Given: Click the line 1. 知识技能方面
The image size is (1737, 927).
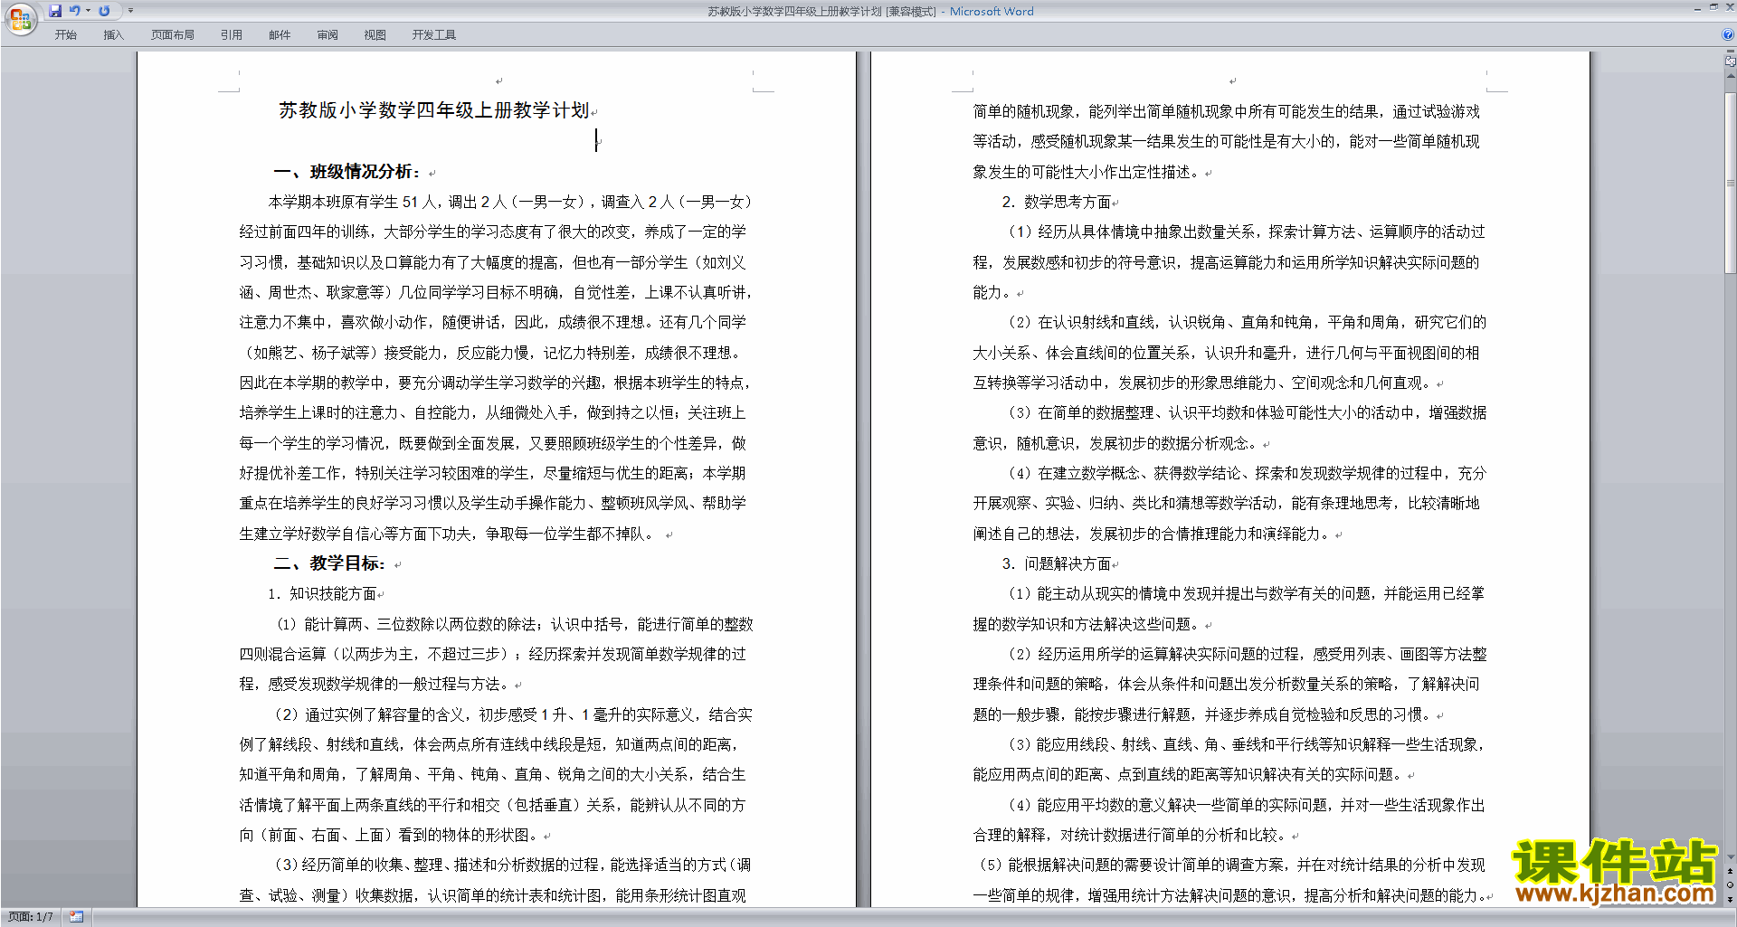Looking at the screenshot, I should click(x=322, y=594).
